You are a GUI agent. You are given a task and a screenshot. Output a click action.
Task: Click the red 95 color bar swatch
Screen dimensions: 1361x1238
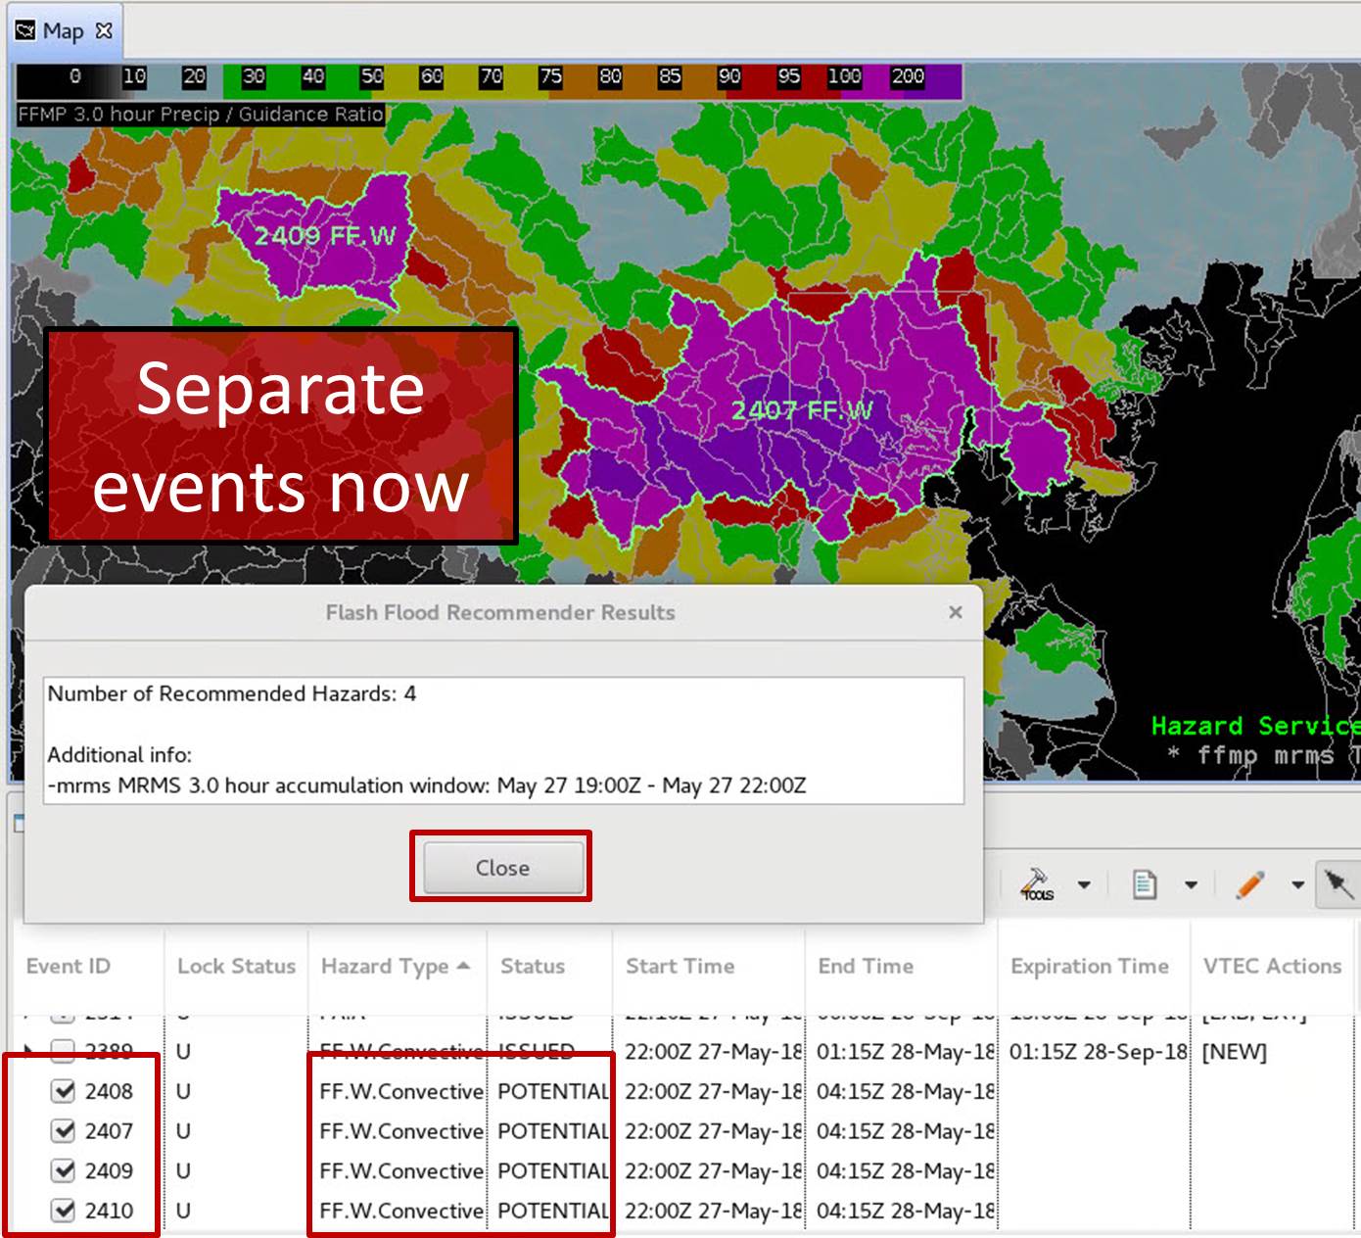click(x=788, y=77)
